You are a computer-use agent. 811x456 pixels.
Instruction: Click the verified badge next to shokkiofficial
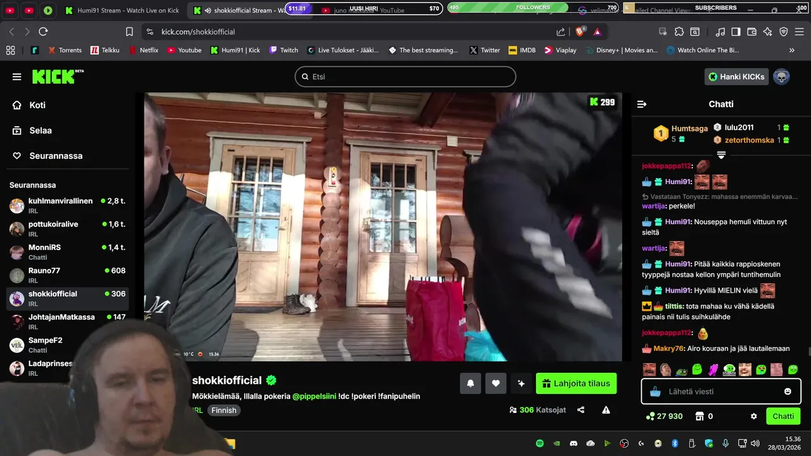pyautogui.click(x=271, y=381)
